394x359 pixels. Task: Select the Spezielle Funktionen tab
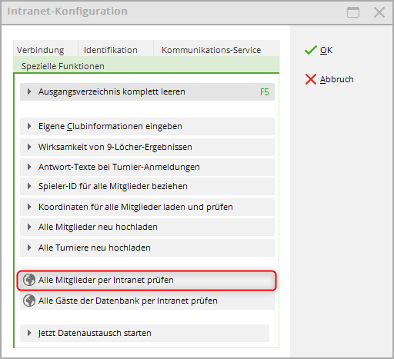pos(63,66)
